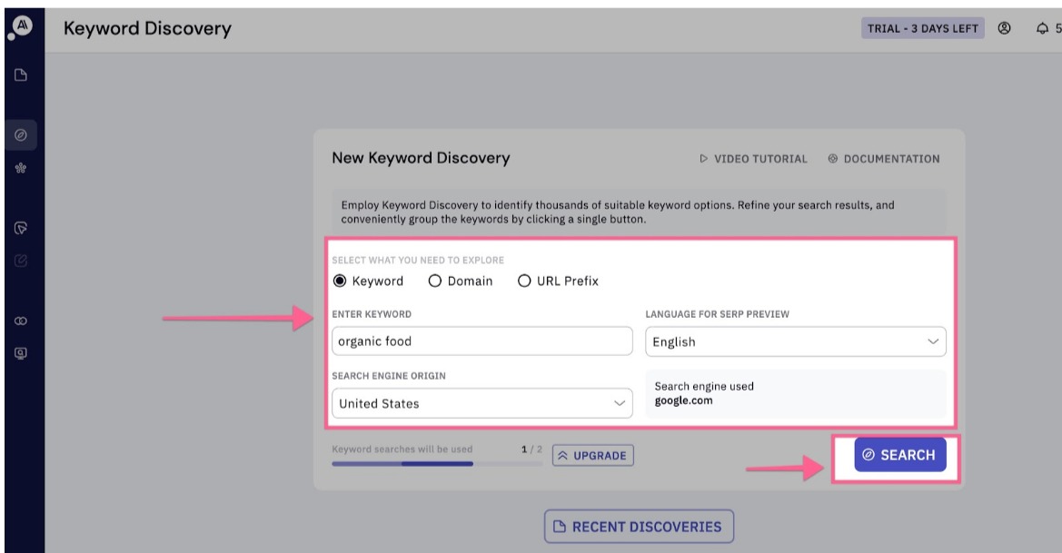Open the Documentation link

[x=890, y=157]
